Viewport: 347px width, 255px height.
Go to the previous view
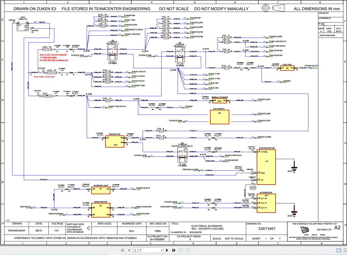click(181, 250)
